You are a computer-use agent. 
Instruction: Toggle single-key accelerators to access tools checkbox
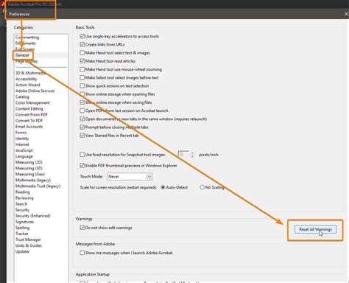pos(82,36)
